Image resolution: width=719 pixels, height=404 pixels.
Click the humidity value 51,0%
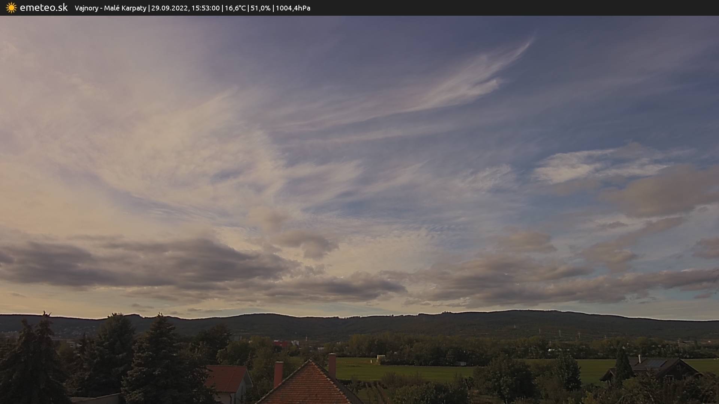pyautogui.click(x=260, y=8)
